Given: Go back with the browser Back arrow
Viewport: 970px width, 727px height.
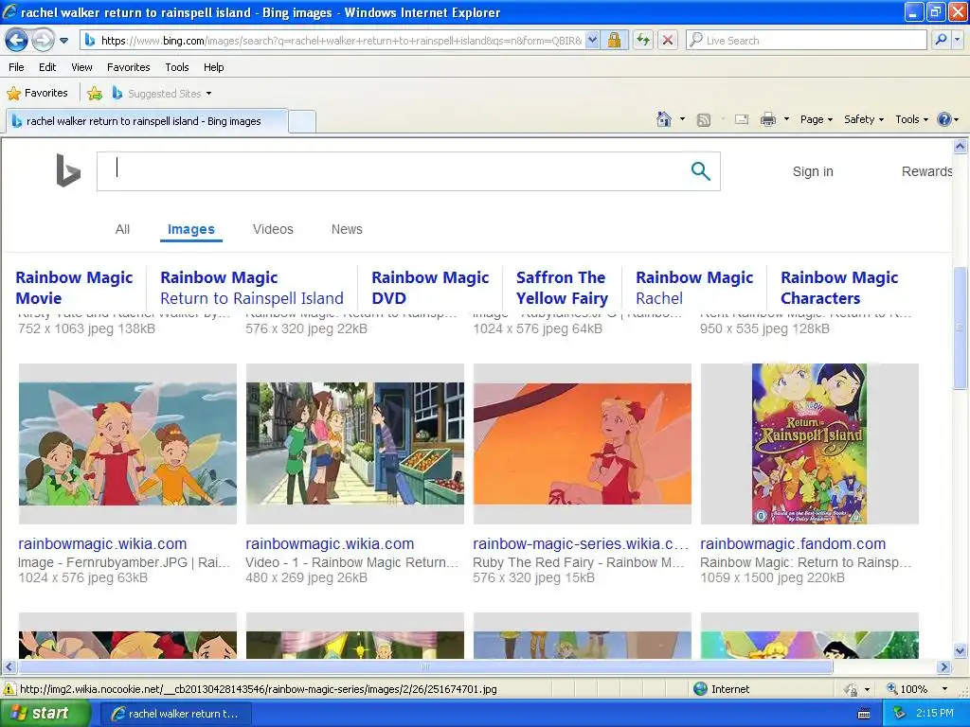Looking at the screenshot, I should pos(16,41).
